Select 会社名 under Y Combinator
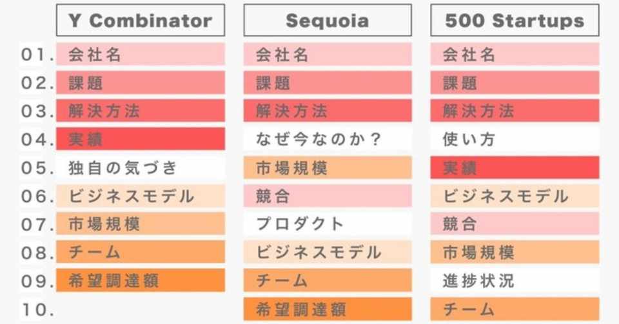This screenshot has height=324, width=619. point(140,55)
